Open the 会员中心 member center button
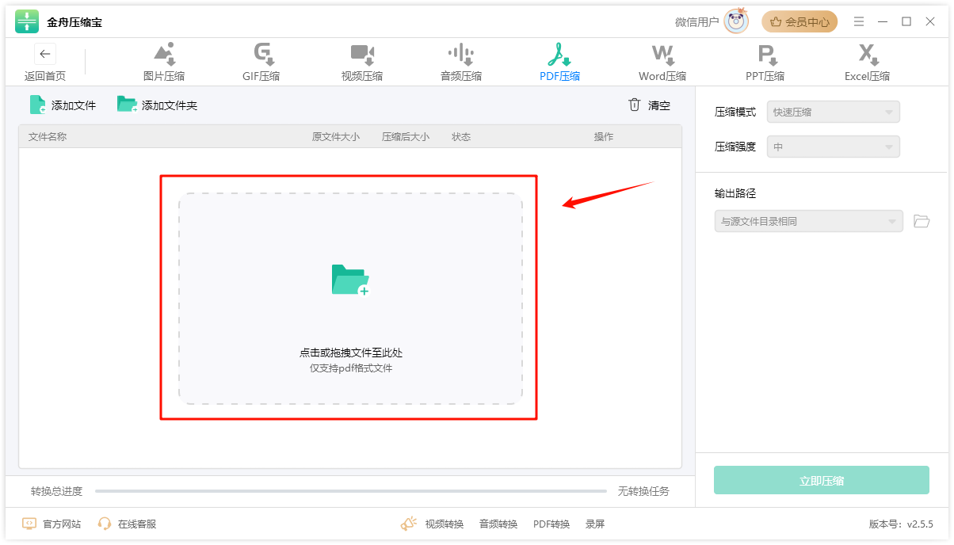Image resolution: width=954 pixels, height=545 pixels. click(x=799, y=22)
